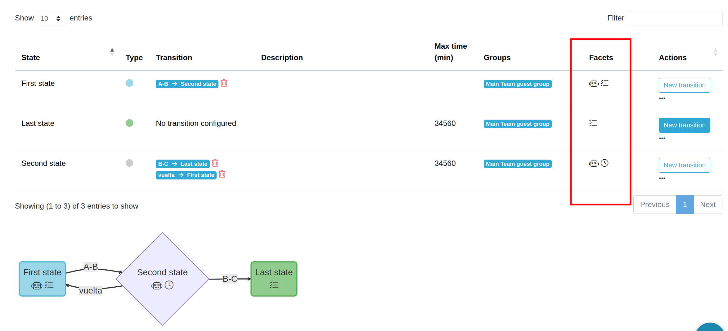728x331 pixels.
Task: Open the three-dots menu for First state
Action: click(662, 98)
